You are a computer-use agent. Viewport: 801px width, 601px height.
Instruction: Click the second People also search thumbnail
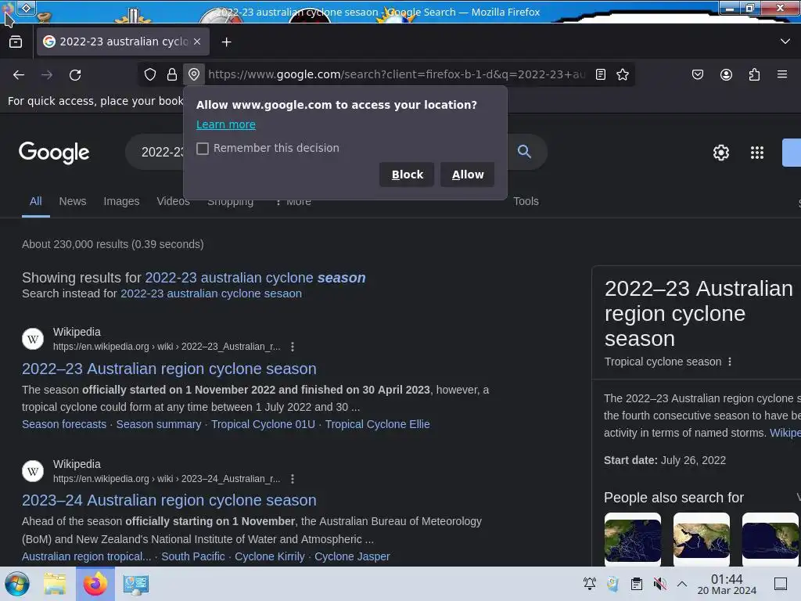[x=702, y=539]
